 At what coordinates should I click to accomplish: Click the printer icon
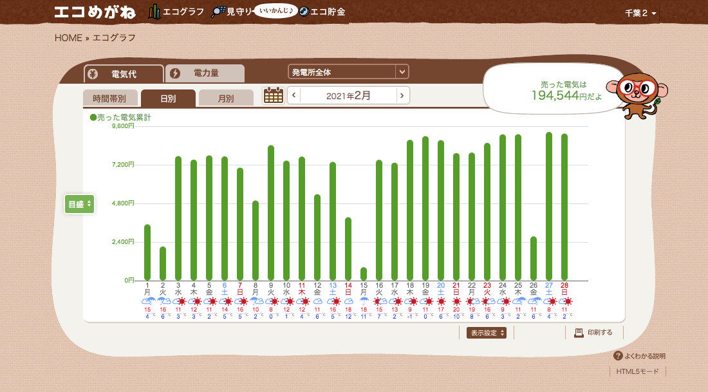click(x=579, y=333)
